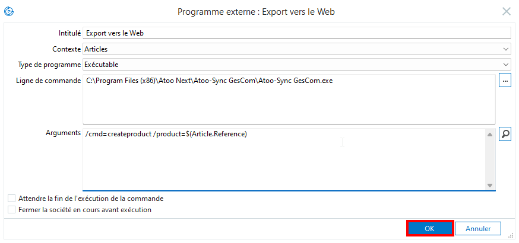Viewport: 519px width, 243px height.
Task: Expand the Contexte dropdown arrow
Action: click(x=505, y=49)
